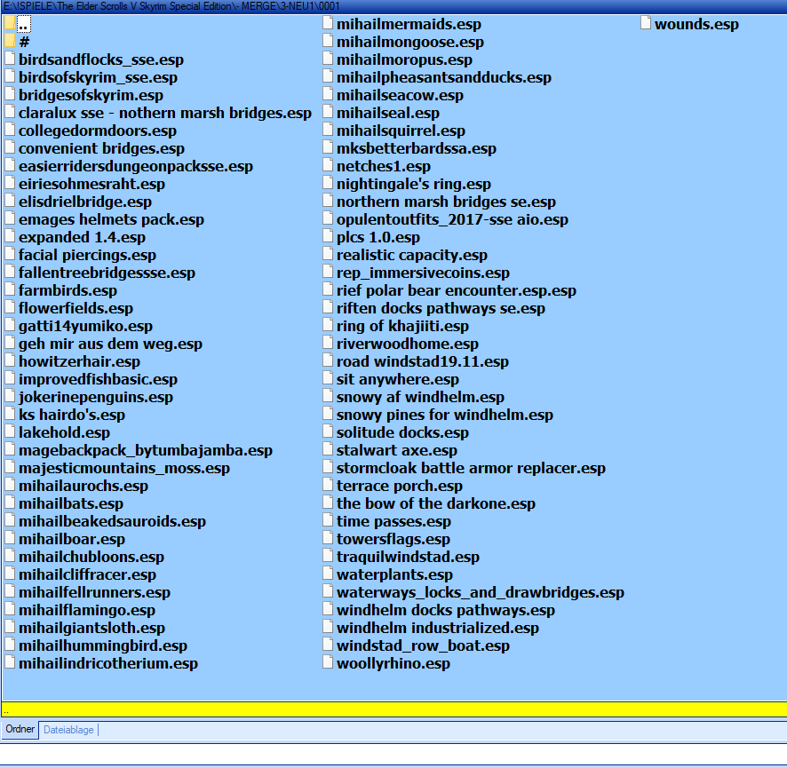The image size is (787, 768).
Task: Click file icon next to mihailseal.esp
Action: click(x=328, y=112)
